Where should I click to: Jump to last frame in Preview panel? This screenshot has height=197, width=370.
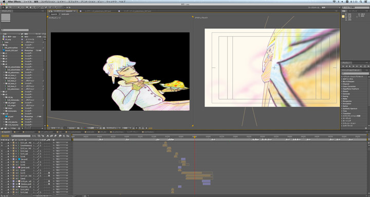tap(357, 66)
